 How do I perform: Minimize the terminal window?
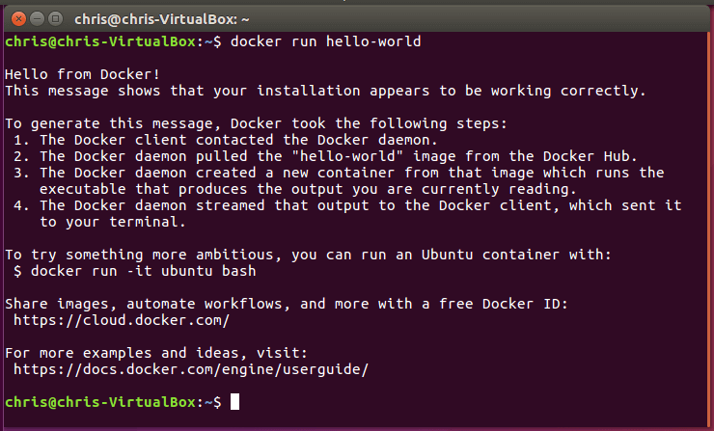click(x=37, y=18)
